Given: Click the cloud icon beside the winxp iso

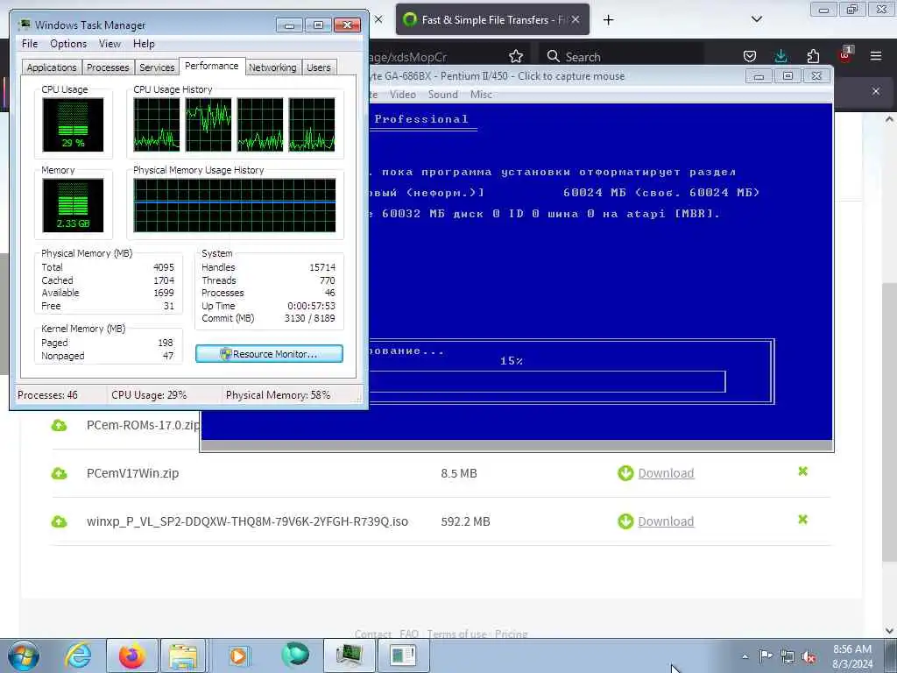Looking at the screenshot, I should pyautogui.click(x=60, y=521).
